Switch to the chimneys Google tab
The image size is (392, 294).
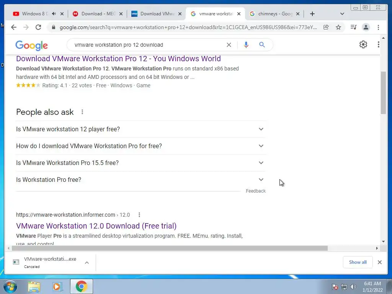pyautogui.click(x=274, y=14)
